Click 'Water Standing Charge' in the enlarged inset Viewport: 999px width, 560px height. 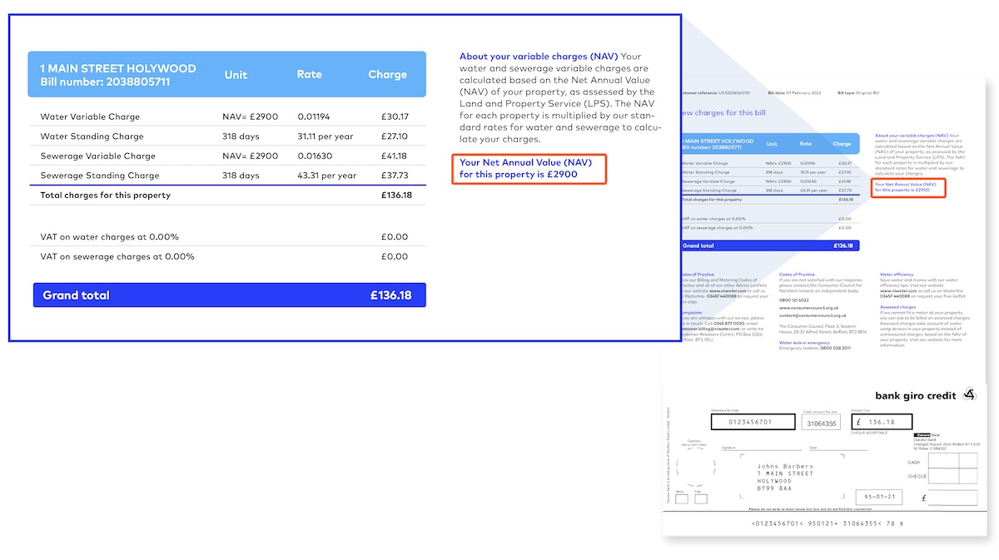pyautogui.click(x=92, y=136)
